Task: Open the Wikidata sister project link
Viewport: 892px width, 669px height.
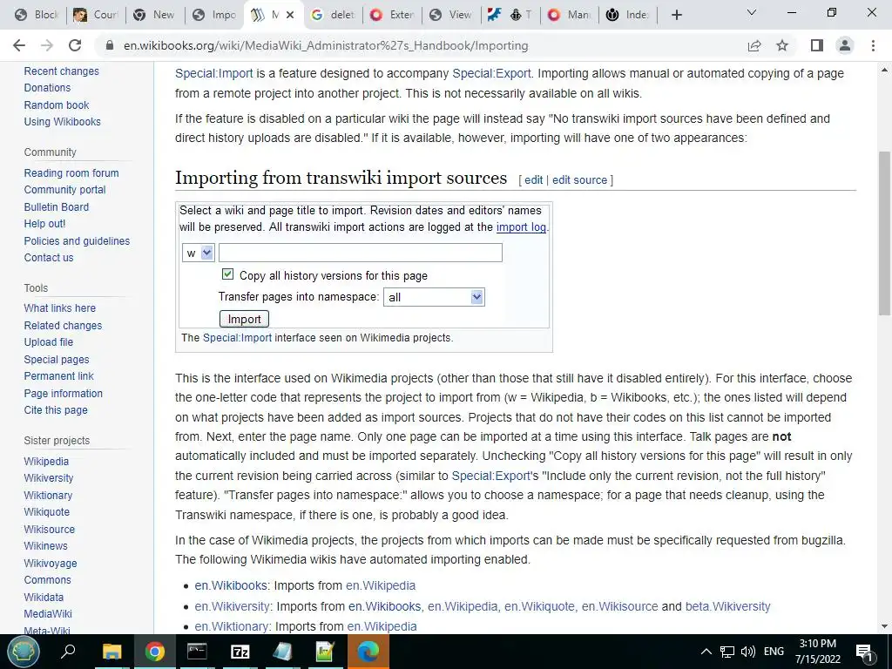Action: [44, 598]
